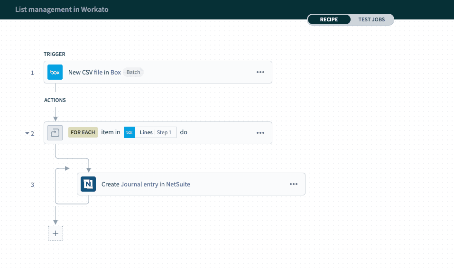Image resolution: width=454 pixels, height=268 pixels.
Task: Open the 'New CSV file in Box' trigger
Action: (x=158, y=72)
